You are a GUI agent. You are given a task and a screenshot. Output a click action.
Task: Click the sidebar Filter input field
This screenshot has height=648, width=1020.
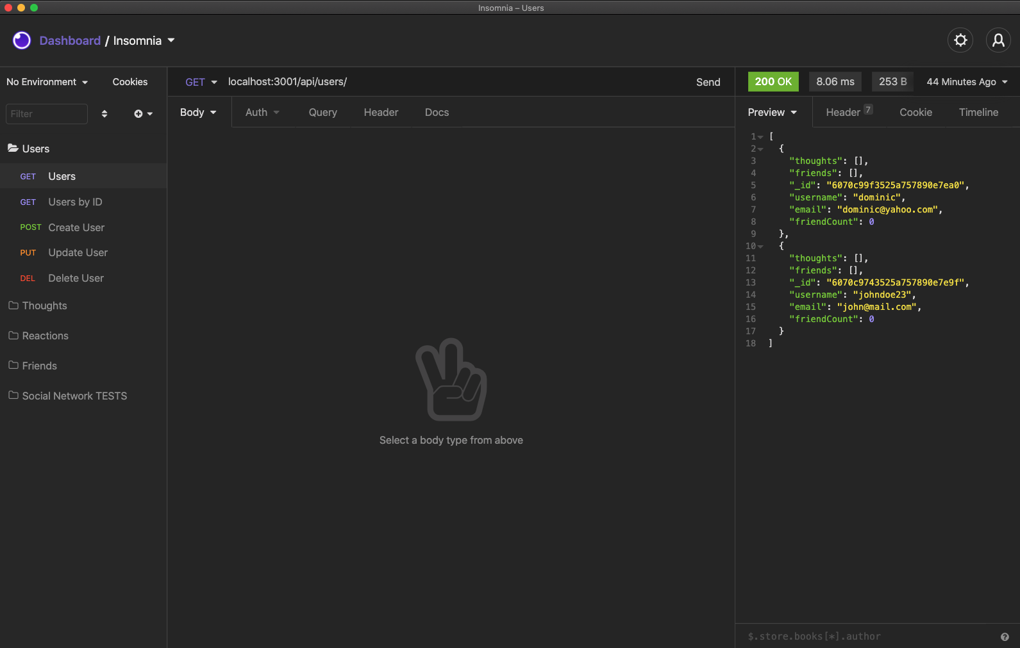pos(47,114)
